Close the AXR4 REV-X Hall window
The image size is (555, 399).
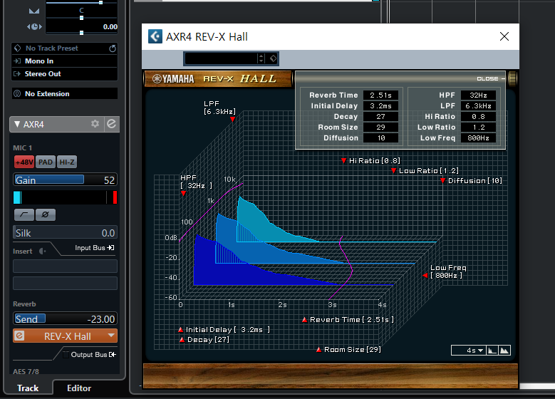pos(504,36)
